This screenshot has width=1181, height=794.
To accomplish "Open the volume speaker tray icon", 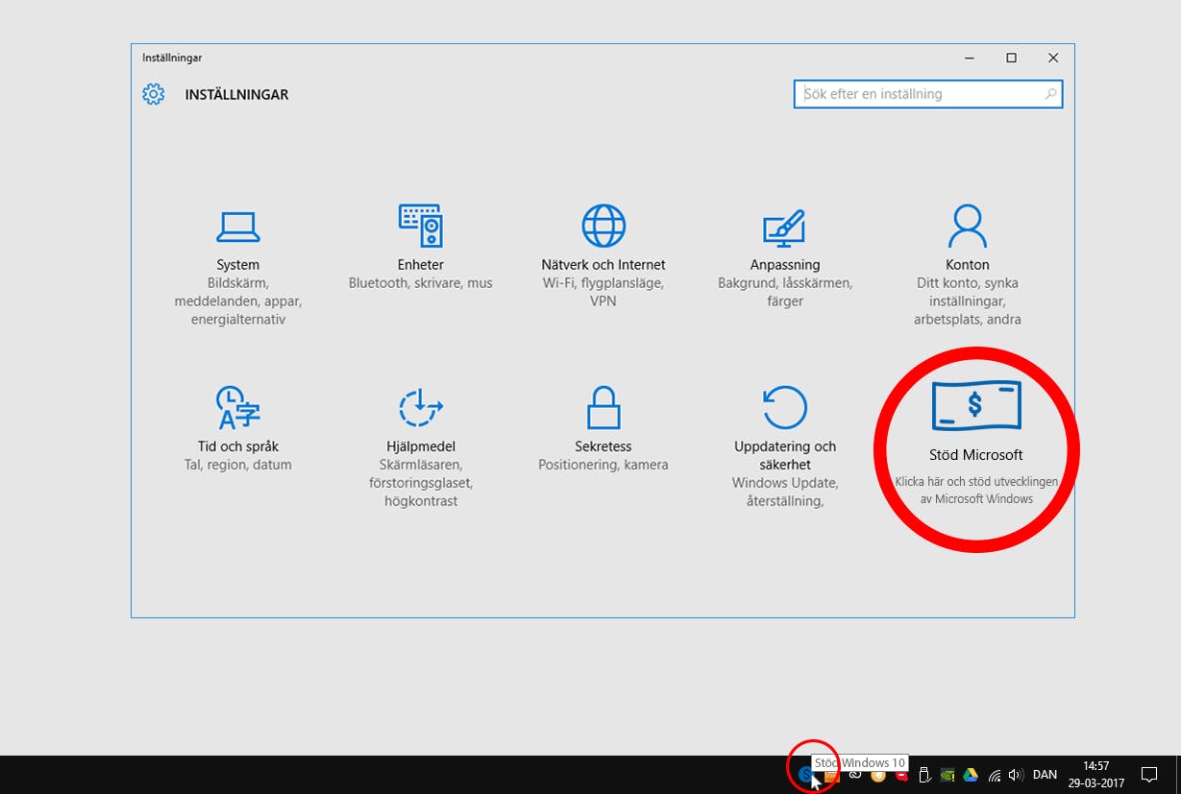I will (1016, 775).
